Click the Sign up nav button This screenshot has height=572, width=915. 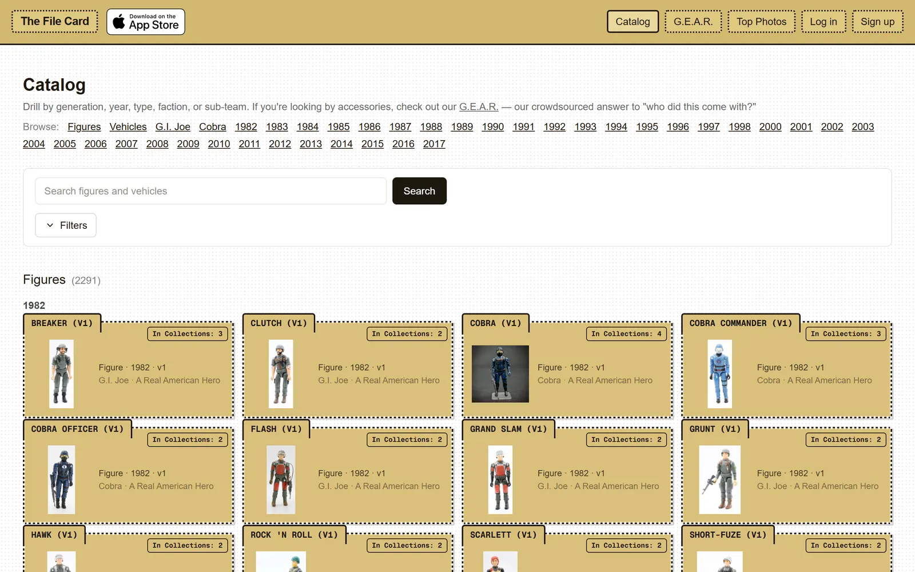[877, 22]
